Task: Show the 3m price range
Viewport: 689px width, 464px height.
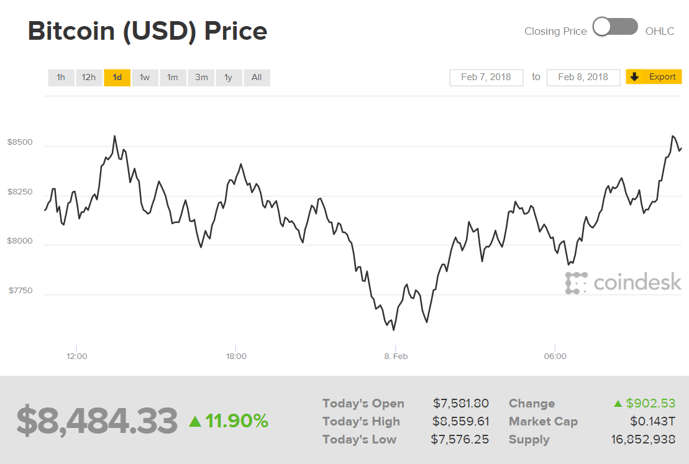Action: (201, 78)
